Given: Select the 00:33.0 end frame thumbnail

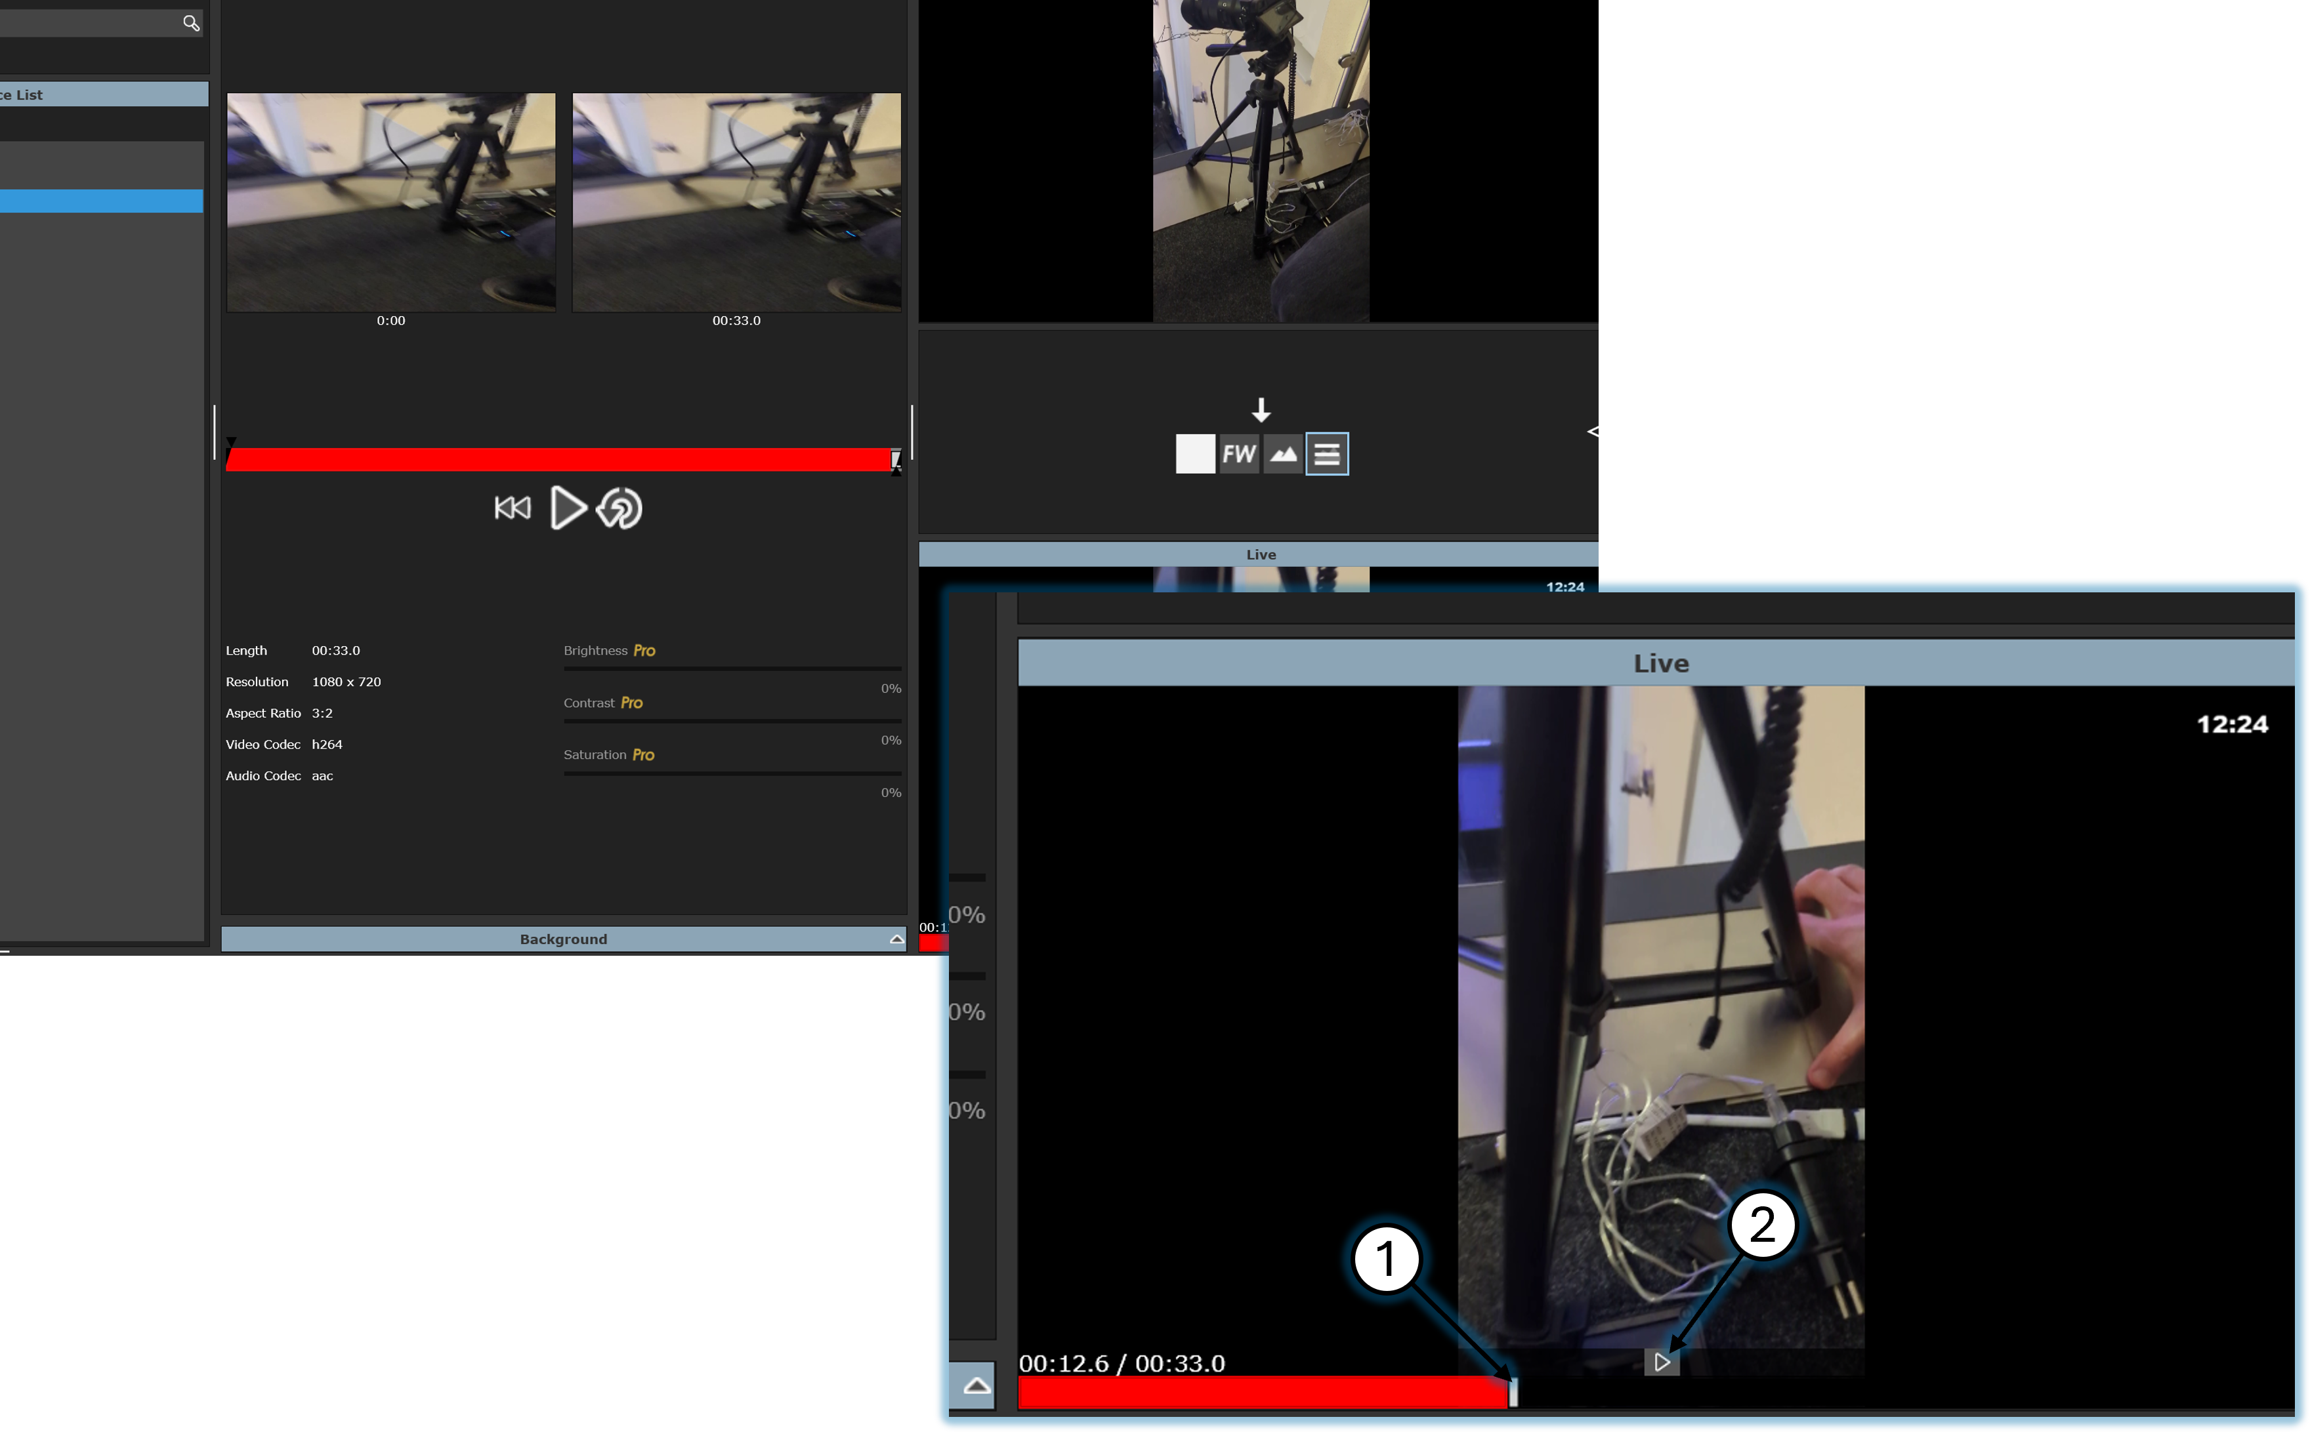Looking at the screenshot, I should (736, 202).
